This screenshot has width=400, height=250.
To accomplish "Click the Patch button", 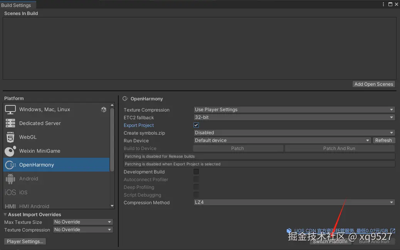I will (x=237, y=148).
